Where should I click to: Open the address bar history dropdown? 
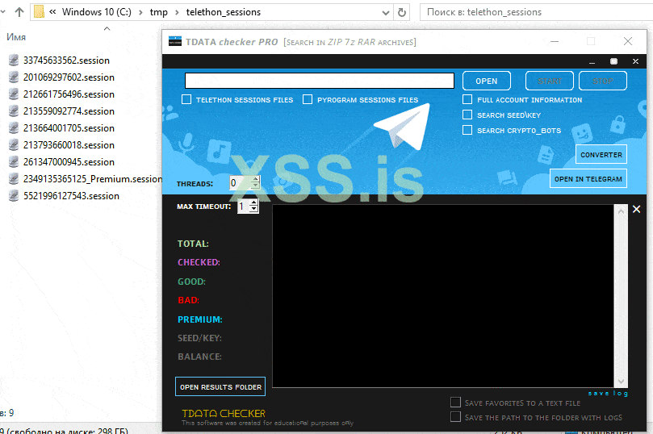pyautogui.click(x=386, y=12)
